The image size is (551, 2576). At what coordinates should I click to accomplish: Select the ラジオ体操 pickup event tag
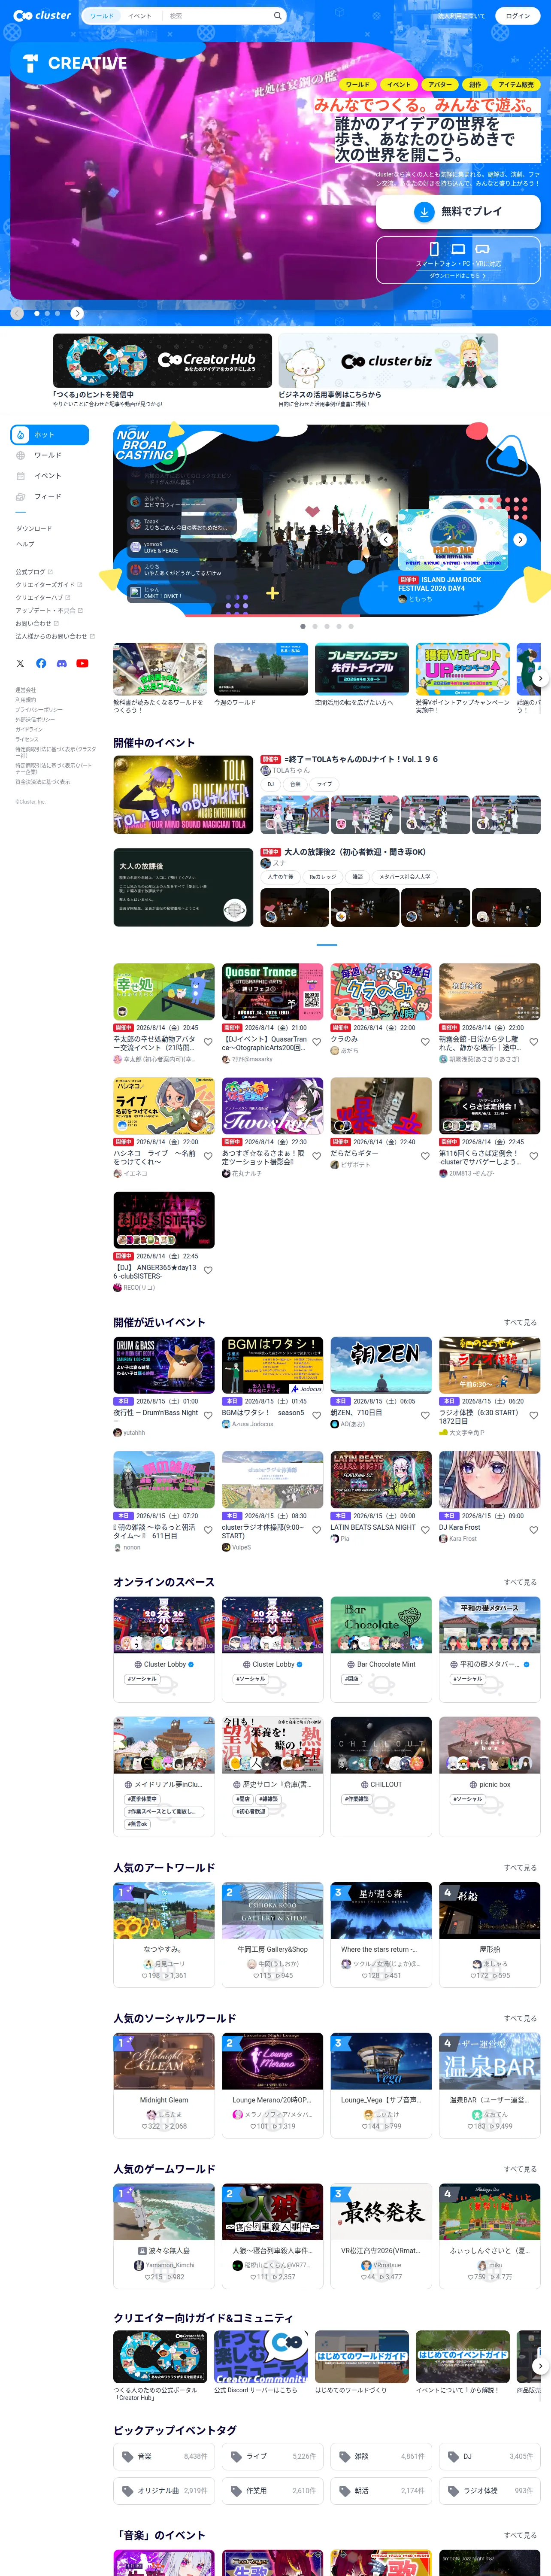(x=490, y=2490)
